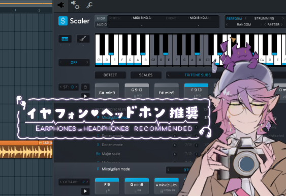
Task: Toggle the PERFORM mode
Action: 234,19
